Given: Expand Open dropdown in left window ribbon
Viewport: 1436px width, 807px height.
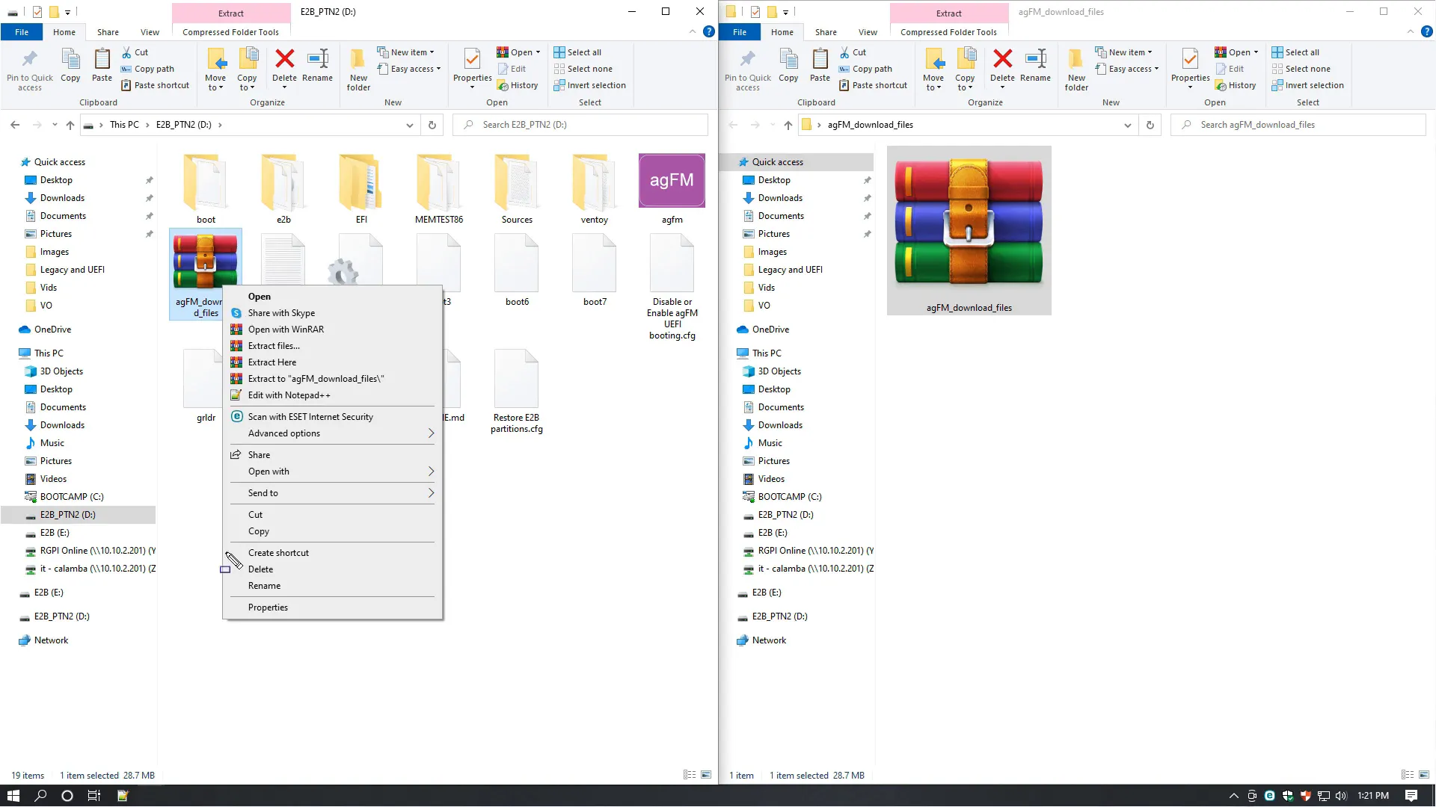Looking at the screenshot, I should [537, 52].
